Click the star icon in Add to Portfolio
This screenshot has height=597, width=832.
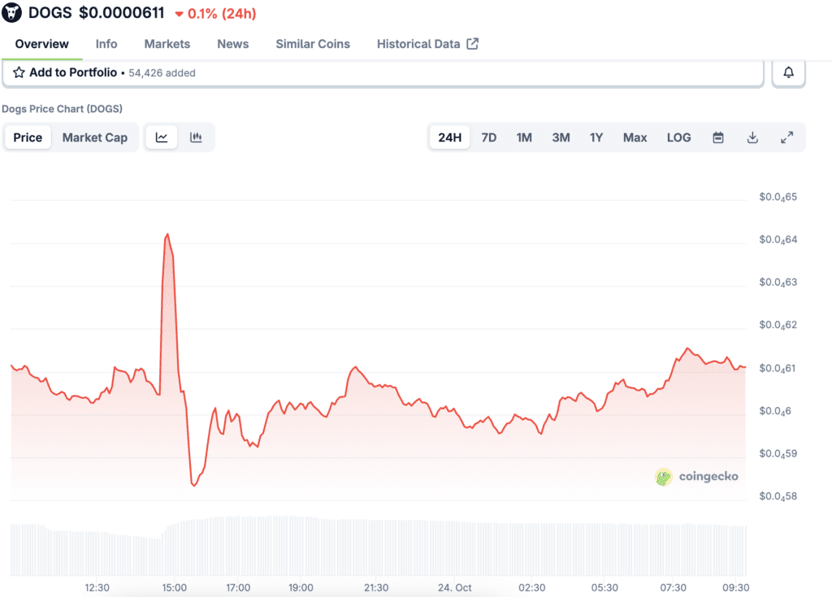[x=19, y=72]
